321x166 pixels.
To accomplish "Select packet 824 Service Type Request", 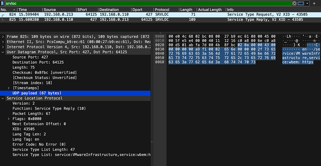I will pos(160,14).
